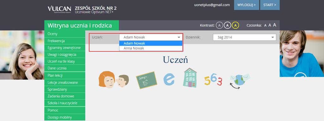Open the Frekwencja menu item
The height and width of the screenshot is (121, 324).
65,41
